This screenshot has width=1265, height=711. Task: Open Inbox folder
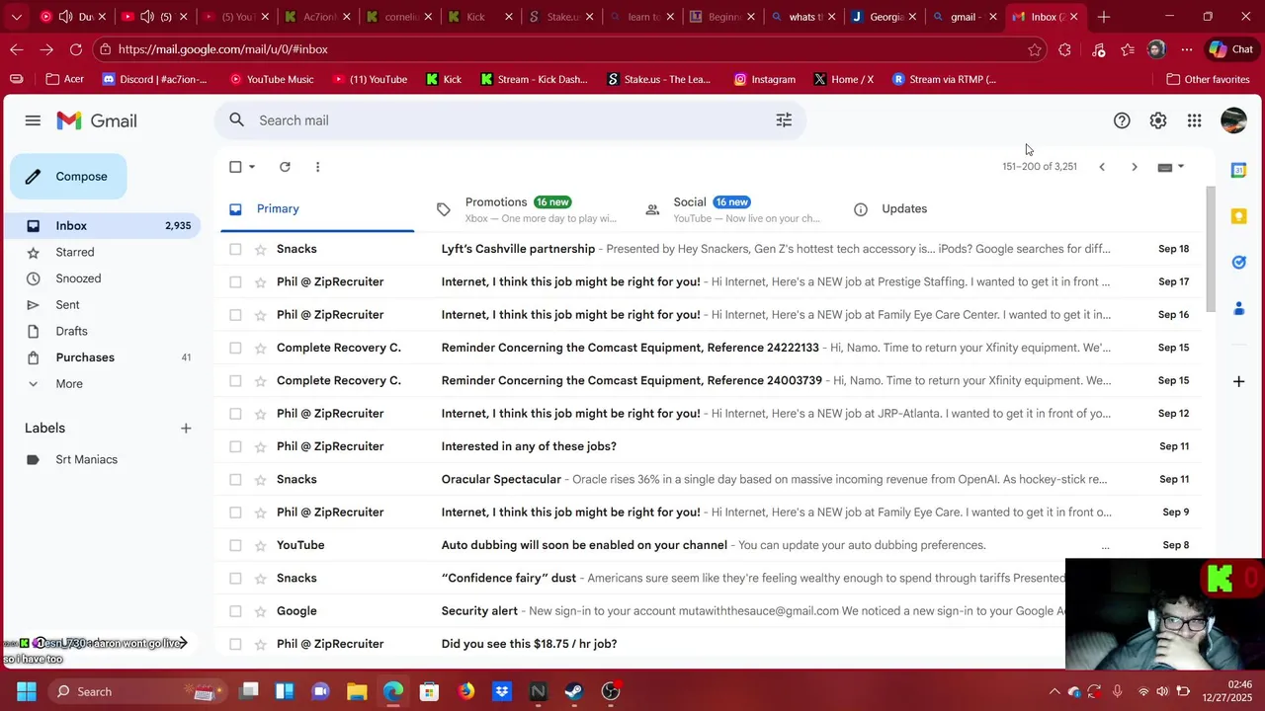pos(71,226)
